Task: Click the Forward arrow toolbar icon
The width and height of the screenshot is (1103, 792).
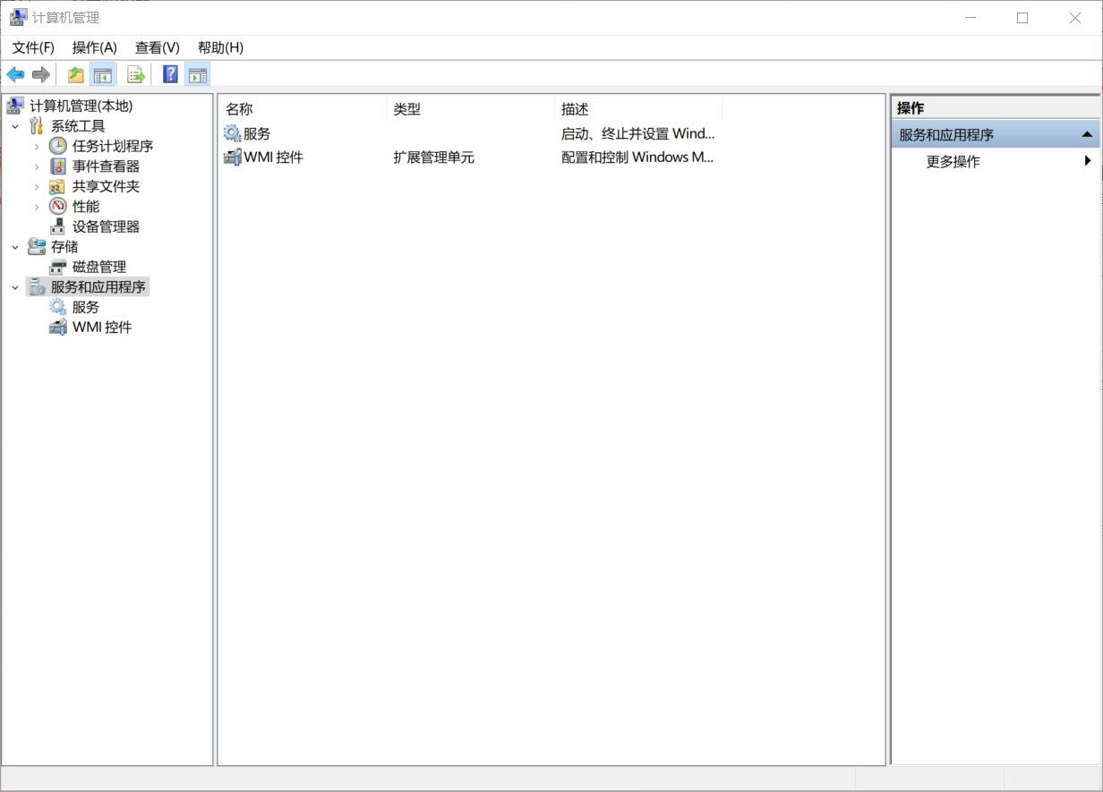Action: [x=40, y=74]
